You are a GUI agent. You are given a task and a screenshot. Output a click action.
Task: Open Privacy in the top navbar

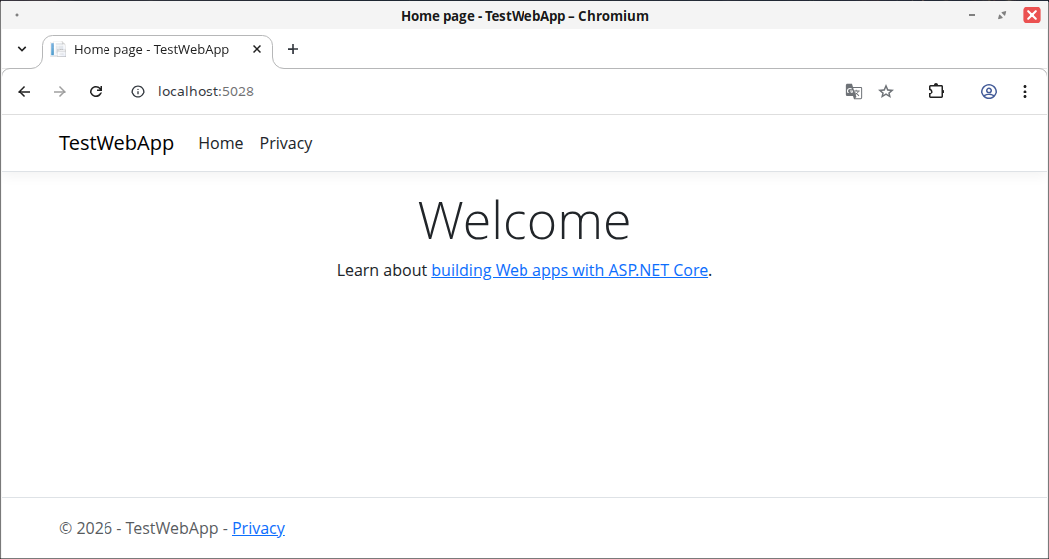[x=286, y=144]
